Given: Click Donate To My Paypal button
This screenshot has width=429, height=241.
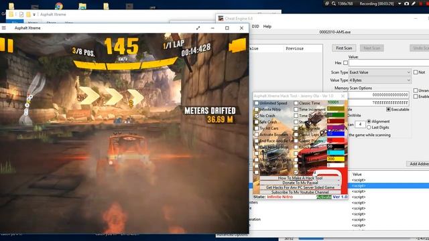Looking at the screenshot, I should pos(300,183).
